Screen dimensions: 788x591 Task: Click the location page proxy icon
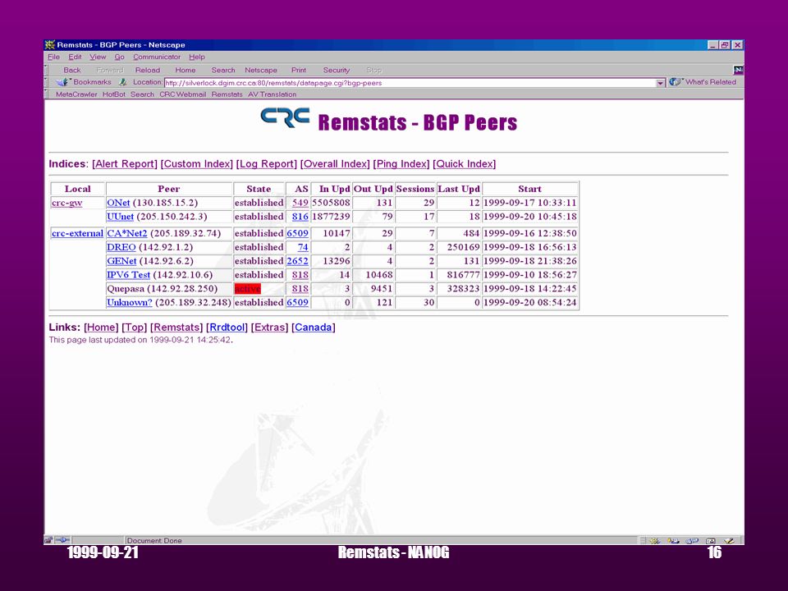click(x=122, y=82)
